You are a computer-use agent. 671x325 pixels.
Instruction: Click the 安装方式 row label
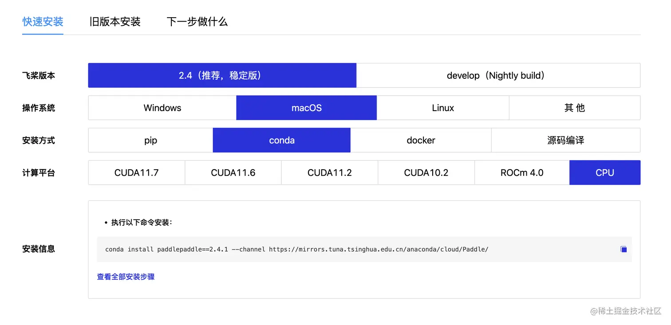pyautogui.click(x=39, y=140)
